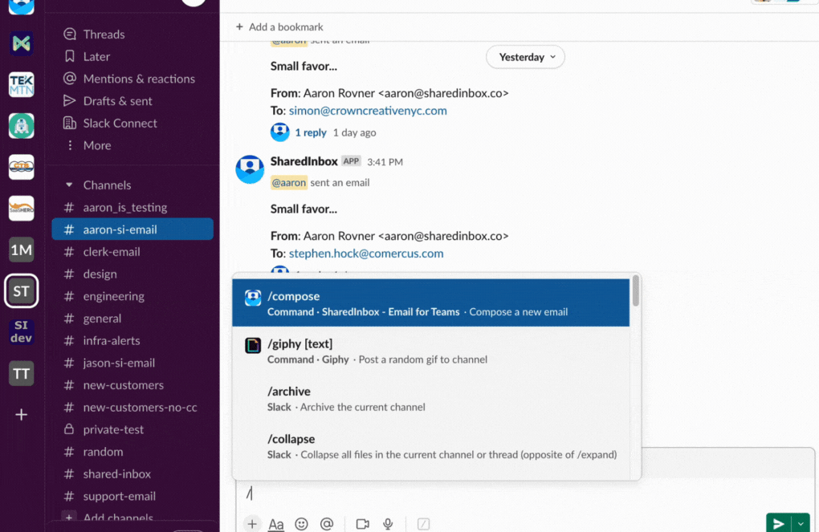Switch to the SI dev workspace

click(x=22, y=332)
